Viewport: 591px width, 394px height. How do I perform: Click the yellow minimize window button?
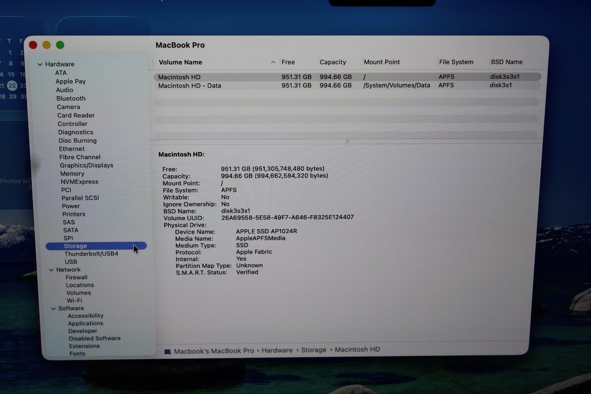tap(47, 45)
